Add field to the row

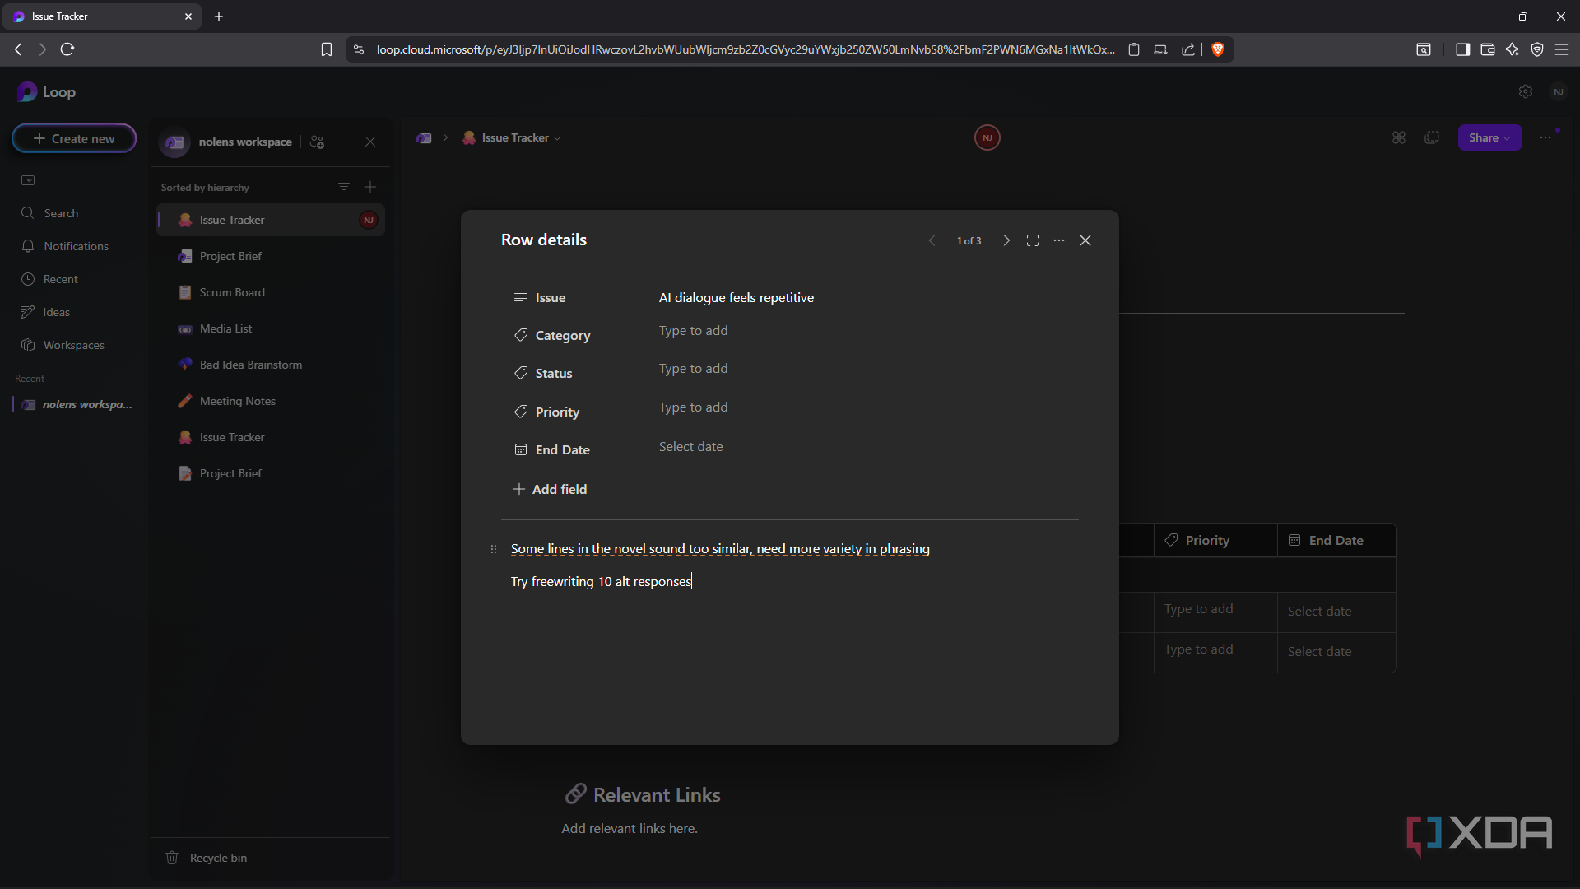tap(550, 489)
